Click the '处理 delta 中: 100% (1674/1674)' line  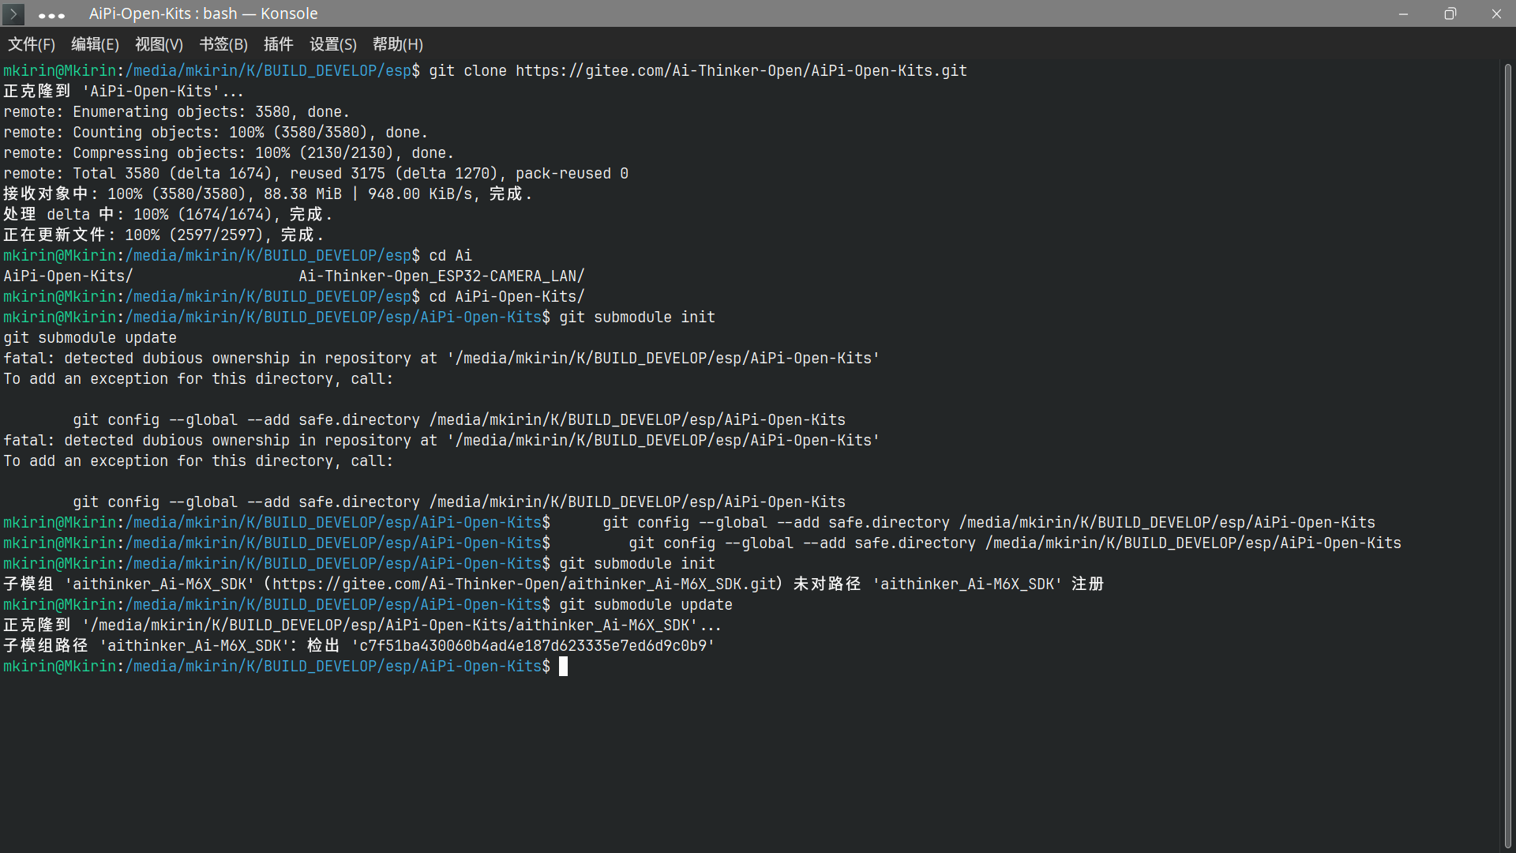tap(168, 215)
